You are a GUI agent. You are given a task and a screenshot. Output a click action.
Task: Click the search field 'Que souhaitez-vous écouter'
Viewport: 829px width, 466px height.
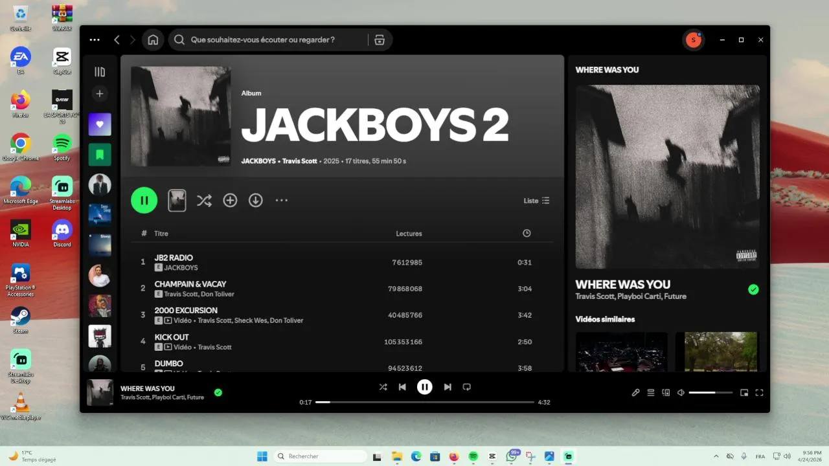(268, 39)
